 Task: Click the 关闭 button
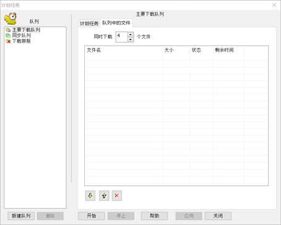[x=218, y=216]
